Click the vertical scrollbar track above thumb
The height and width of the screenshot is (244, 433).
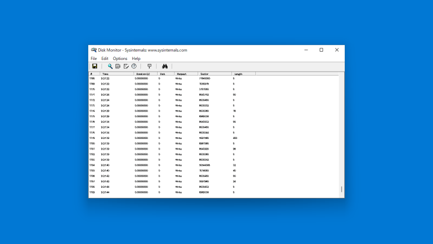[341, 129]
